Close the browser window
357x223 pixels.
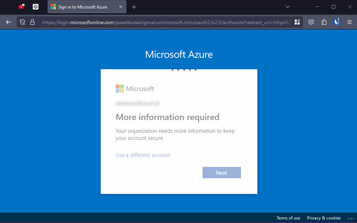pyautogui.click(x=350, y=7)
